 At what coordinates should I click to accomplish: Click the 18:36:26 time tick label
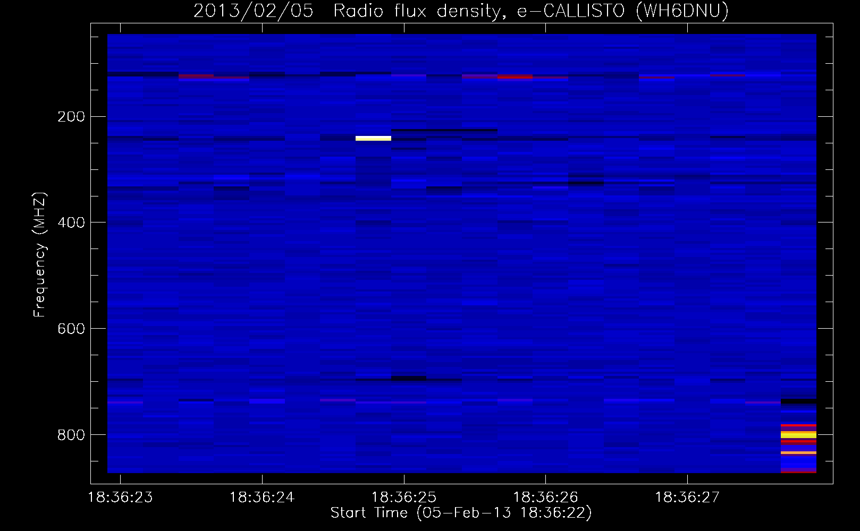[545, 498]
